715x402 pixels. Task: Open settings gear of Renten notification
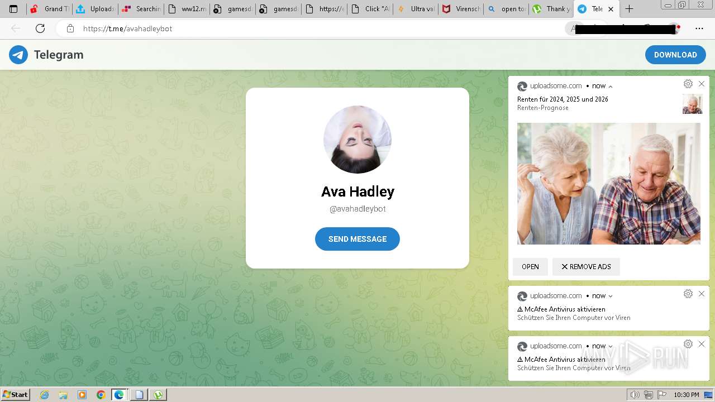click(688, 84)
